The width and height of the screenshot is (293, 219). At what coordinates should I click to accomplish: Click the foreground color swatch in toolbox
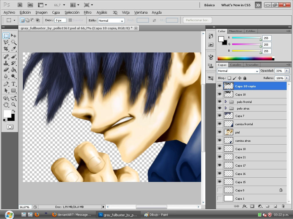click(x=7, y=113)
